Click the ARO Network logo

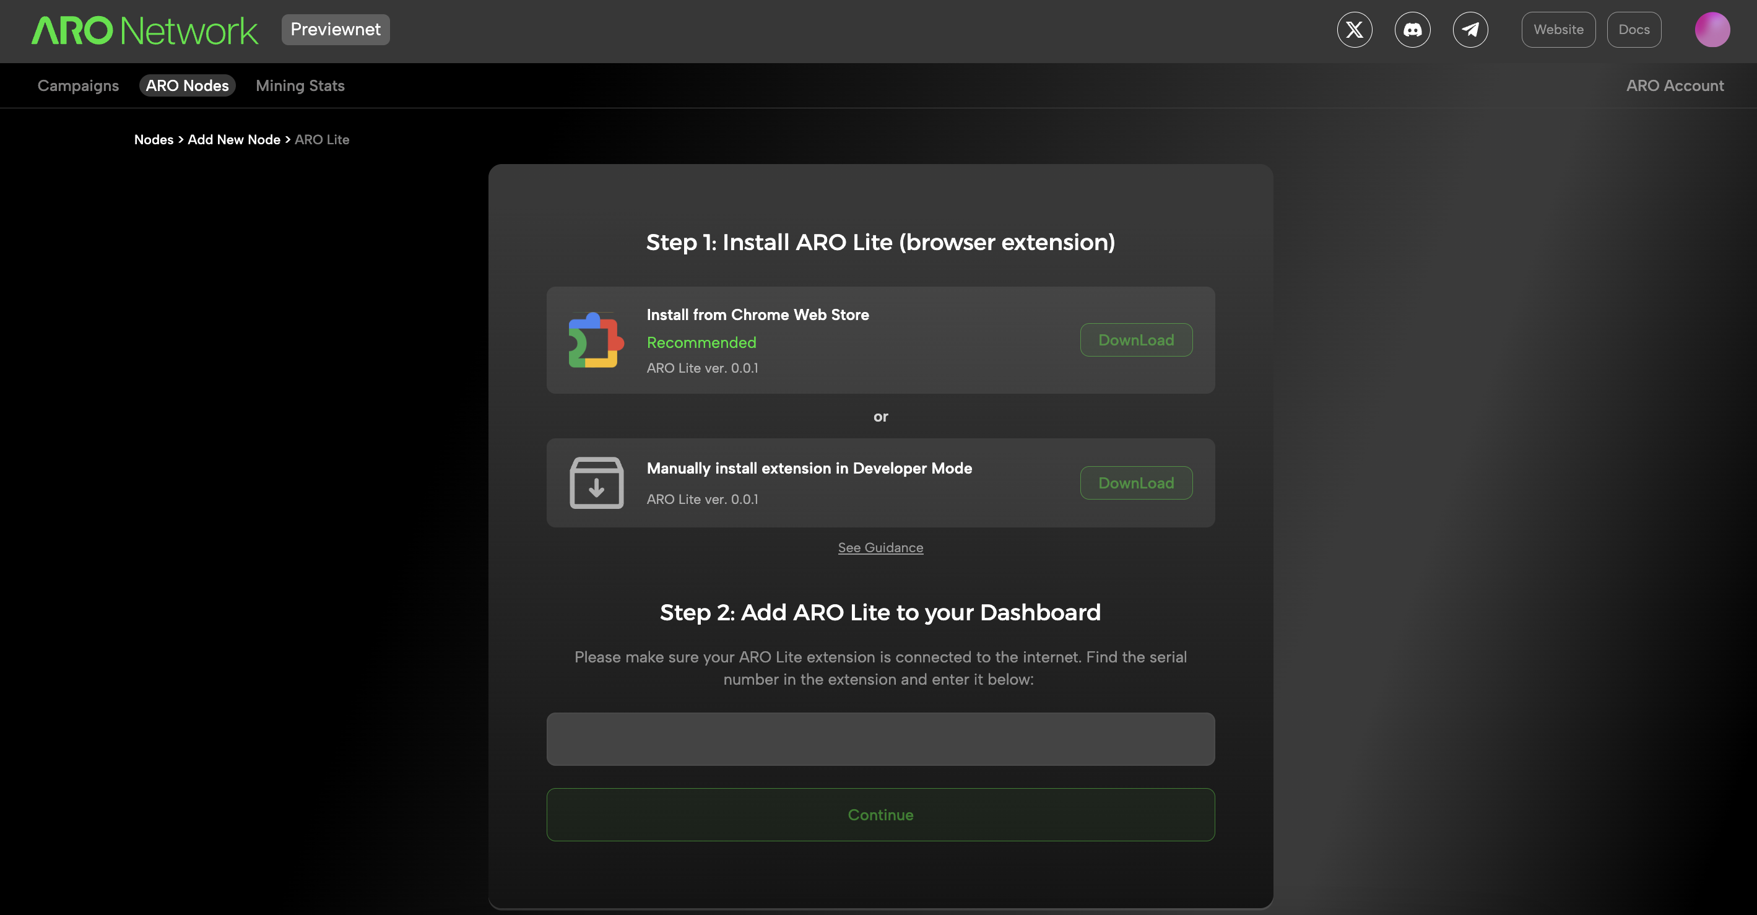[145, 31]
